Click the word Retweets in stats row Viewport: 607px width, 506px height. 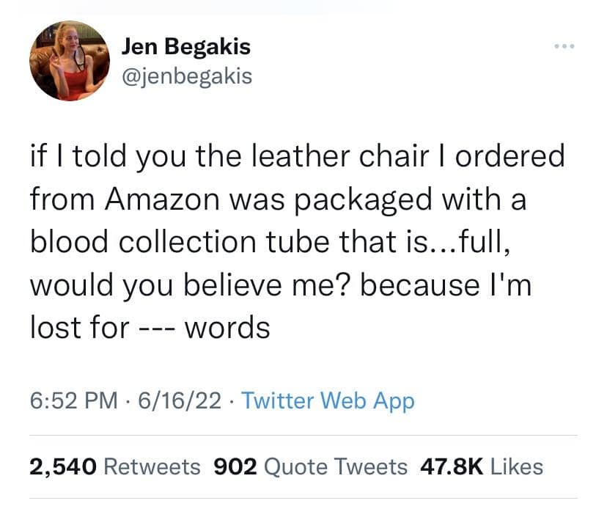tap(152, 466)
